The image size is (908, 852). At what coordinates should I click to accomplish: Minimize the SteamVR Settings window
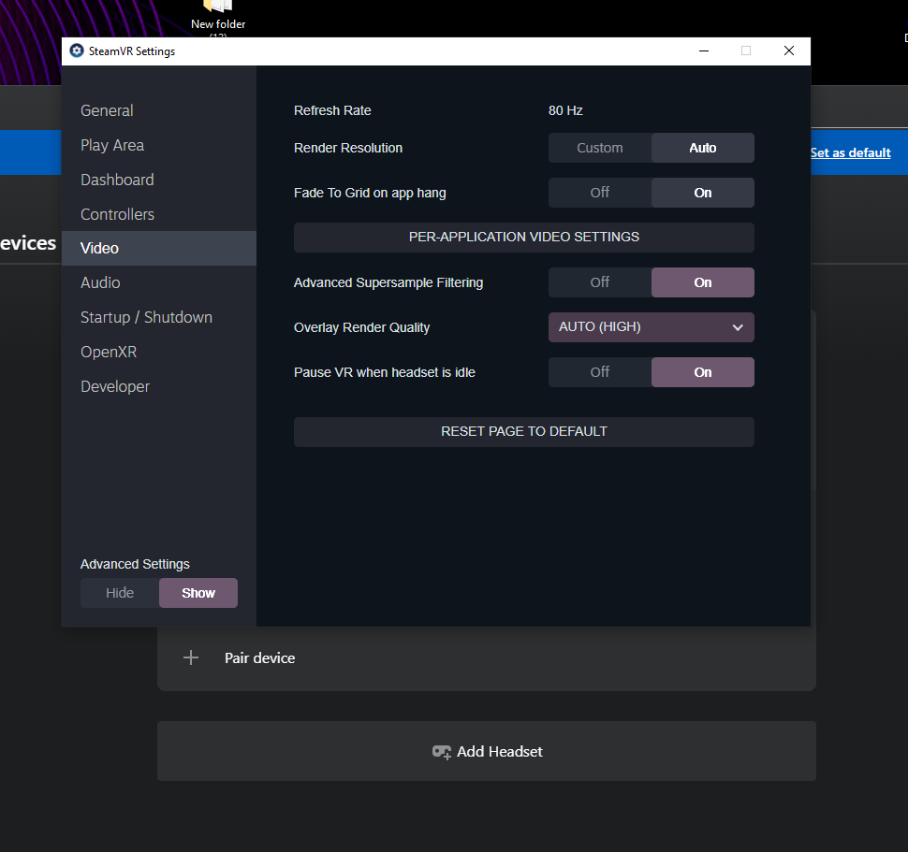(x=702, y=51)
